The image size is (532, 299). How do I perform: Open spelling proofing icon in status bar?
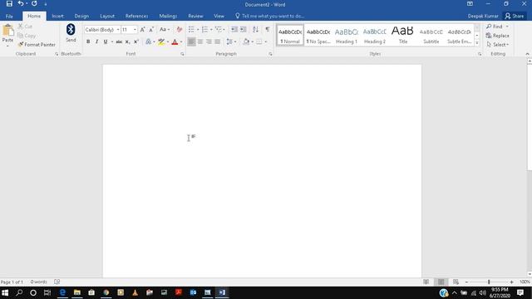coord(57,282)
